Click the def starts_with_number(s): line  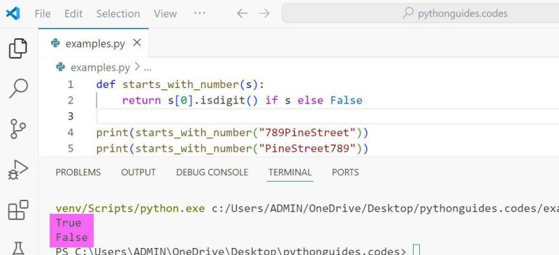[180, 85]
